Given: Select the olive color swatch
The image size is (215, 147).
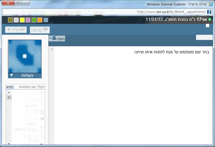Looking at the screenshot, I should 10,20.
